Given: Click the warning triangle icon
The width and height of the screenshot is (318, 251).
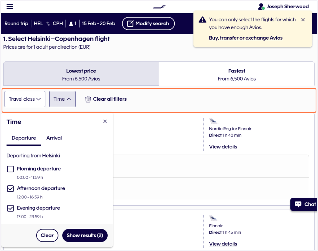Looking at the screenshot, I should [202, 19].
